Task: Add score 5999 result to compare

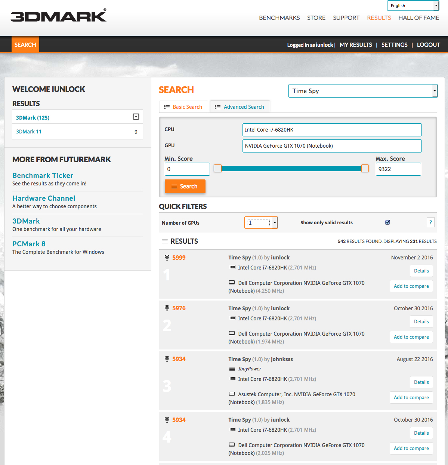Action: 411,286
